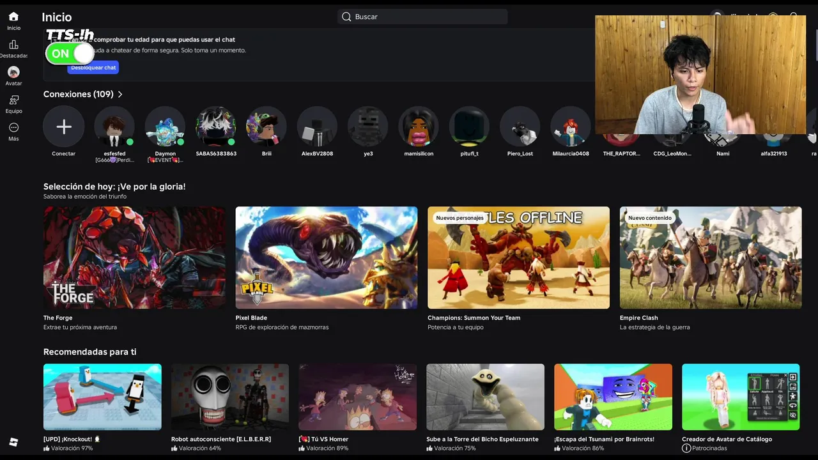
Task: Open ye3's avatar in connections
Action: pyautogui.click(x=368, y=126)
